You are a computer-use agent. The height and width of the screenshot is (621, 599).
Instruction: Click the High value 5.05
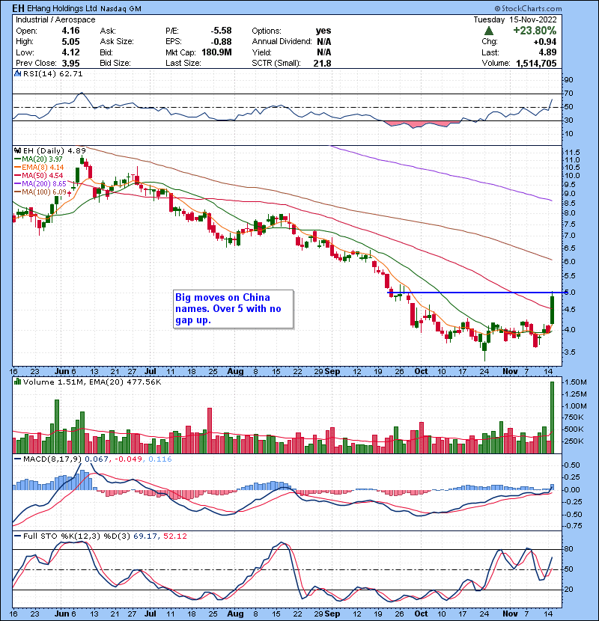70,42
